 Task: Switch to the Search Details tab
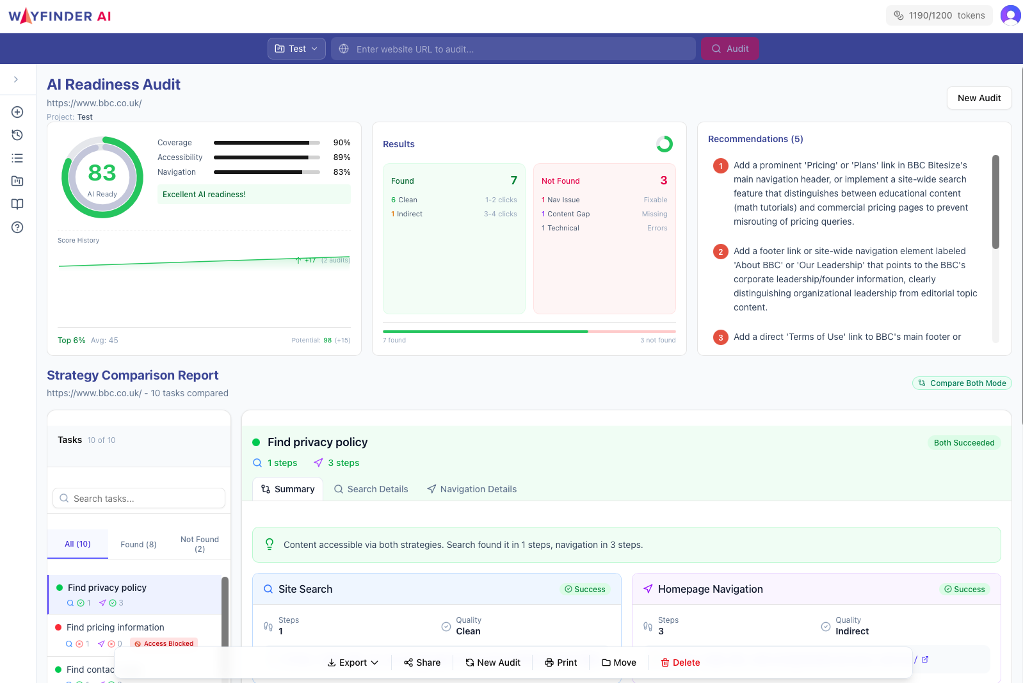point(371,489)
